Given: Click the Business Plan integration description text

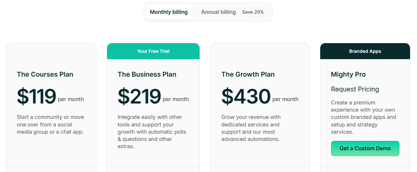Looking at the screenshot, I should point(152,132).
